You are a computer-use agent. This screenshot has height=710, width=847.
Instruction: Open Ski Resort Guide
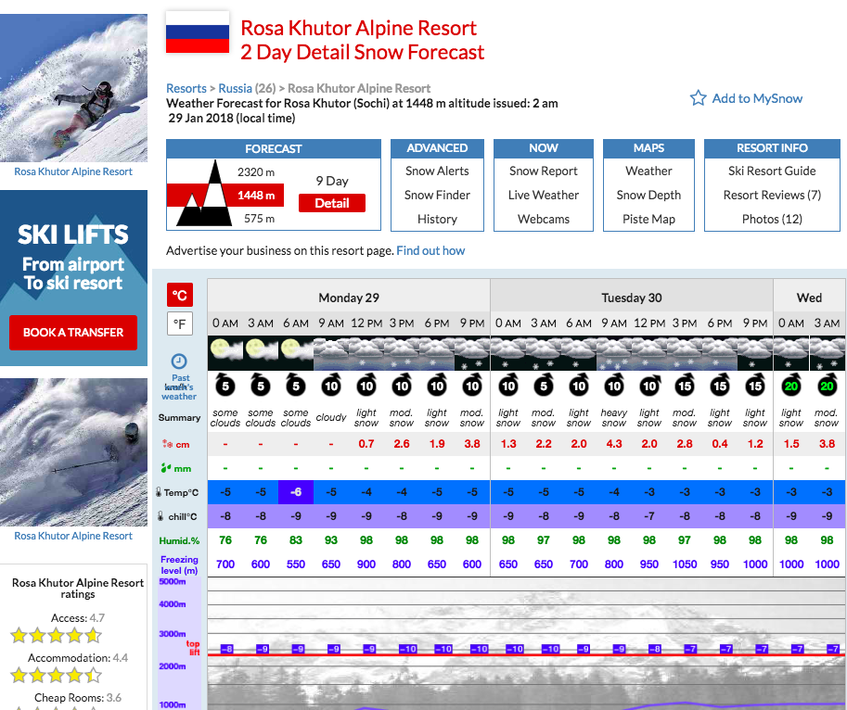(x=772, y=171)
